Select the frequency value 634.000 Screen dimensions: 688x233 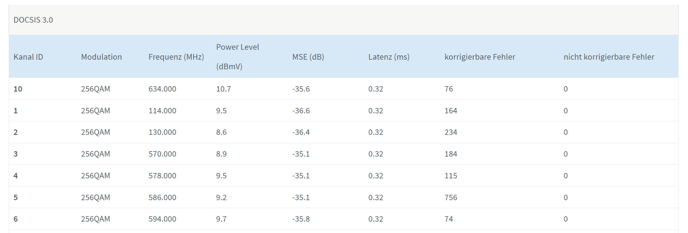click(162, 89)
